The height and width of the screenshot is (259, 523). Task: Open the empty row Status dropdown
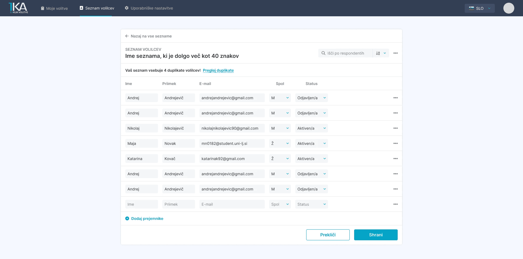pos(312,204)
